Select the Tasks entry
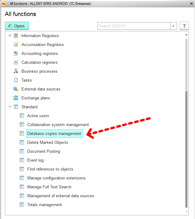This screenshot has width=195, height=219. 27,80
